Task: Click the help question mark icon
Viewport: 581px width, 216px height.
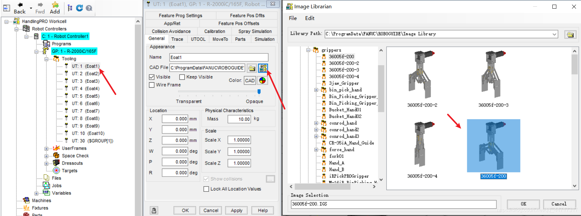Action: [89, 8]
